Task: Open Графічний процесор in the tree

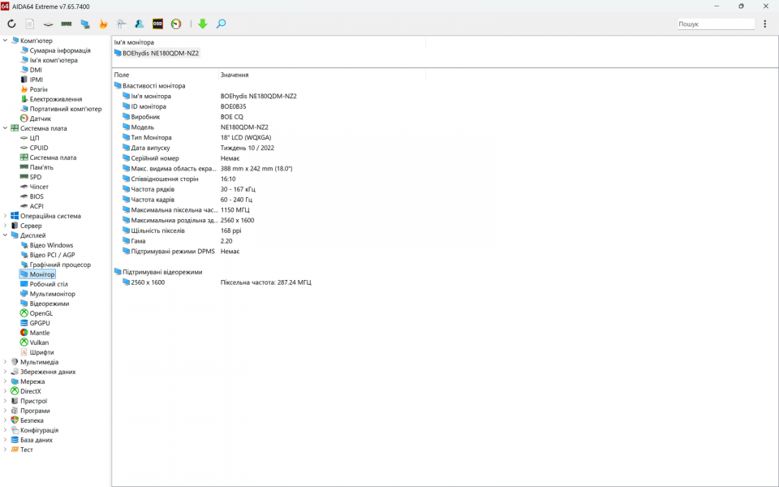Action: click(60, 265)
